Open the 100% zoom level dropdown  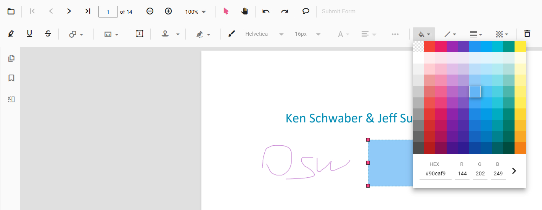coord(196,12)
